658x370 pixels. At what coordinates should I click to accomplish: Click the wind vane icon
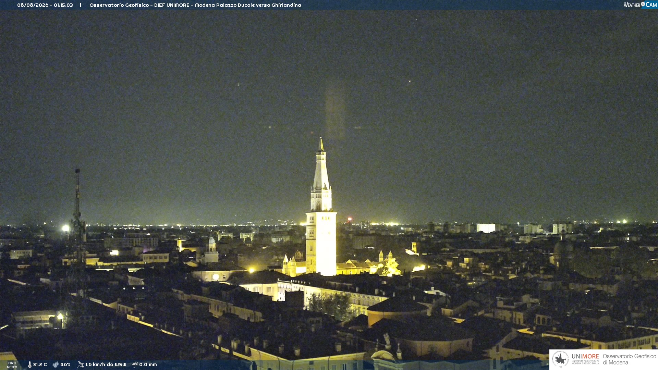tap(81, 365)
